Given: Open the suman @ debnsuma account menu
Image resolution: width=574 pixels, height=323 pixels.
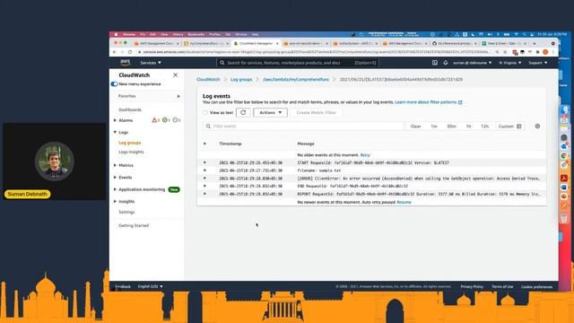Looking at the screenshot, I should click(473, 63).
